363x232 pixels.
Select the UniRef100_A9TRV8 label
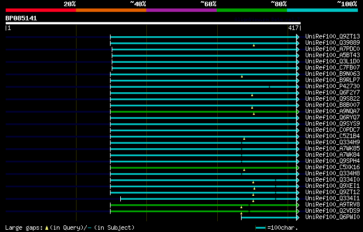[332, 205]
